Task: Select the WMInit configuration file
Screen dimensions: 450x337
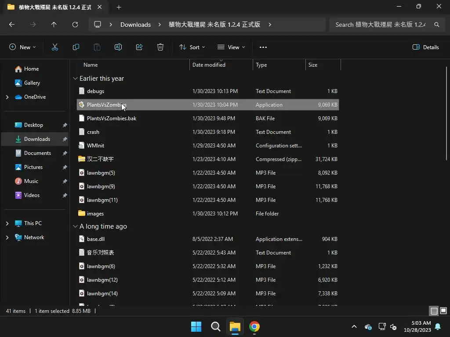Action: (x=208, y=146)
